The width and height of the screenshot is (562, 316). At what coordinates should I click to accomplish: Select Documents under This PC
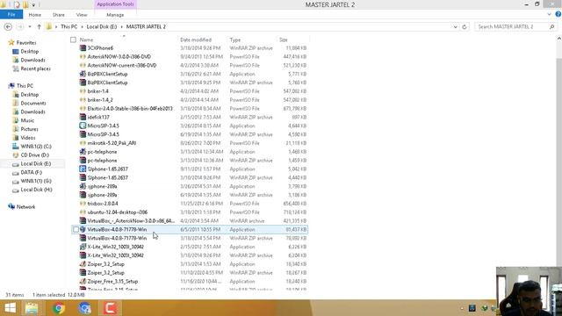coord(33,104)
